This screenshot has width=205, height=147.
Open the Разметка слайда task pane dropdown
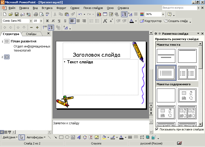198,34
